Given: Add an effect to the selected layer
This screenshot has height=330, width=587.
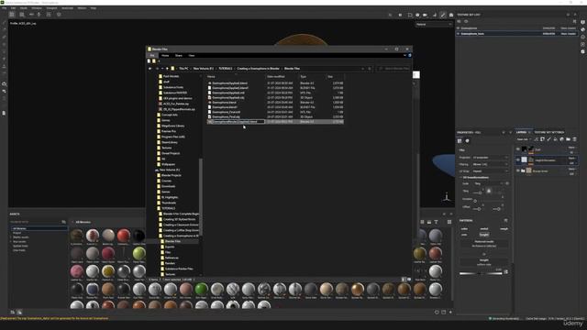Looking at the screenshot, I should coord(536,139).
